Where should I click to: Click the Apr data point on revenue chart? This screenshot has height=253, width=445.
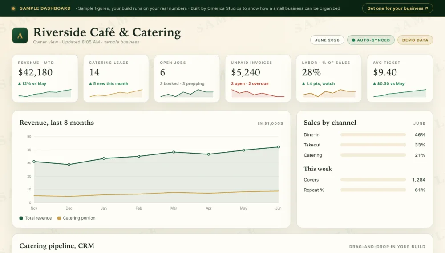pos(209,154)
